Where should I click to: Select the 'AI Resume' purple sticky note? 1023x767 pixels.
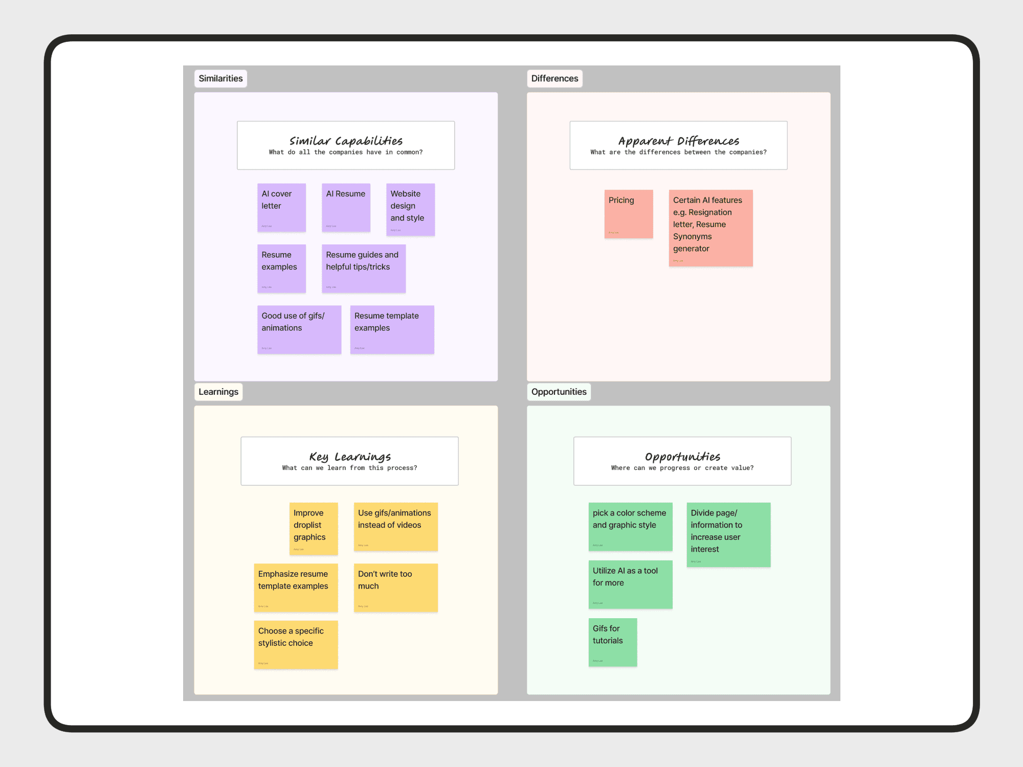346,208
